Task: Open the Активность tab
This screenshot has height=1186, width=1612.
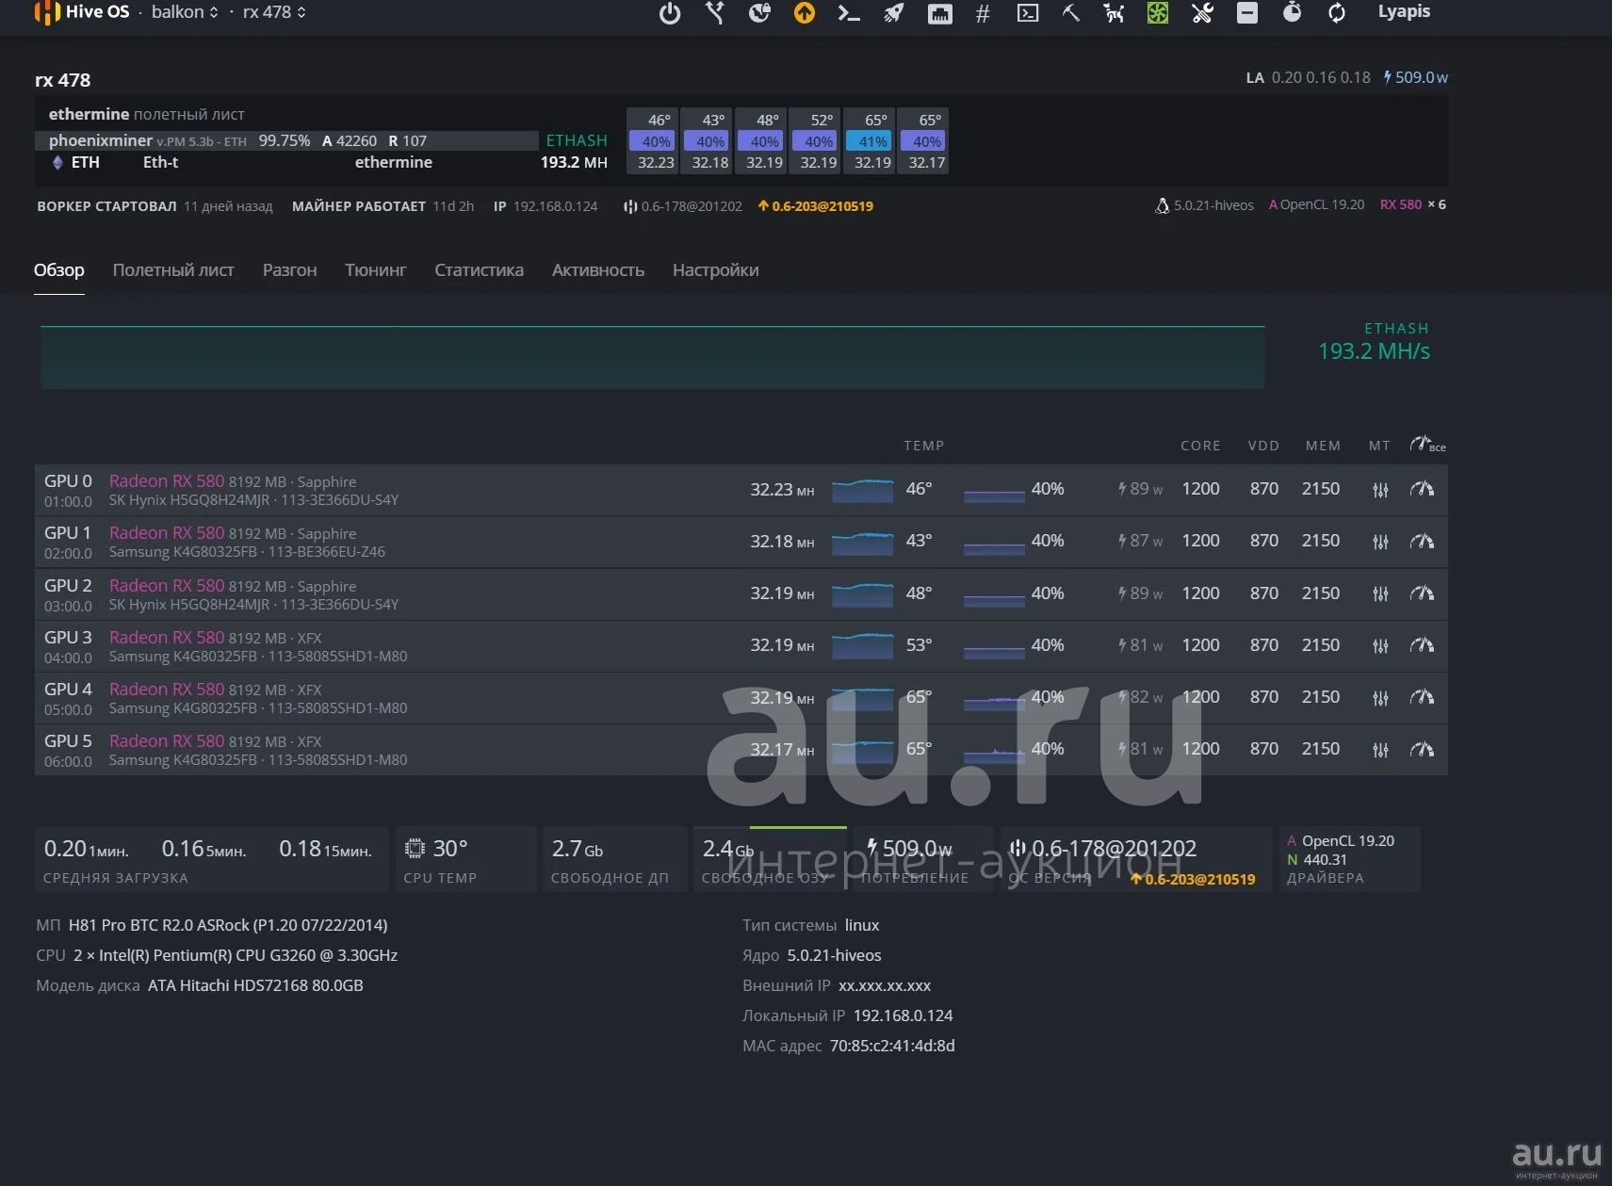Action: coord(598,270)
